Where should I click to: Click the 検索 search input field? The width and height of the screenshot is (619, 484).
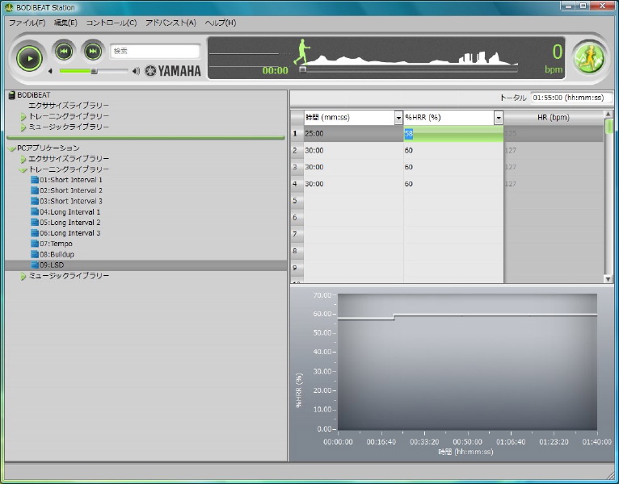click(x=154, y=51)
